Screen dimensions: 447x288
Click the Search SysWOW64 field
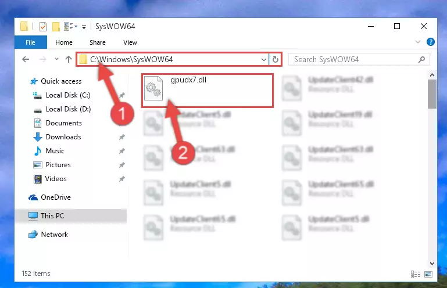coord(359,59)
